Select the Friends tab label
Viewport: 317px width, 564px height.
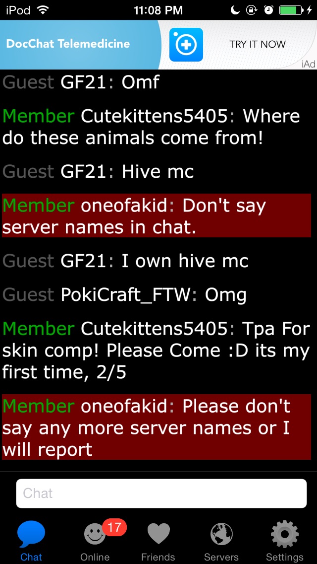tap(158, 557)
